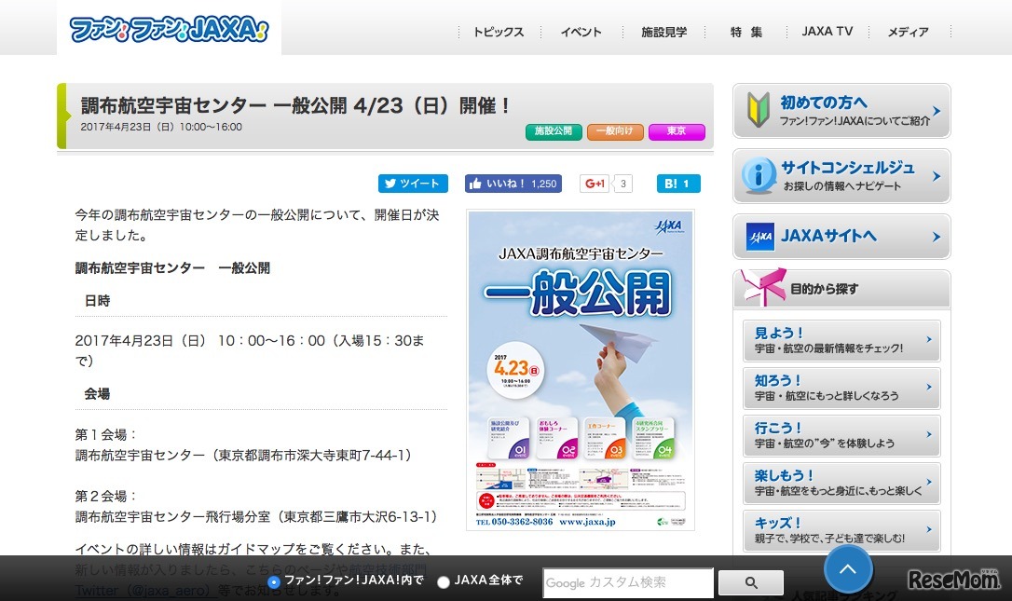Select the ファン!ファン!JAXA!内で radio button

pos(273,581)
